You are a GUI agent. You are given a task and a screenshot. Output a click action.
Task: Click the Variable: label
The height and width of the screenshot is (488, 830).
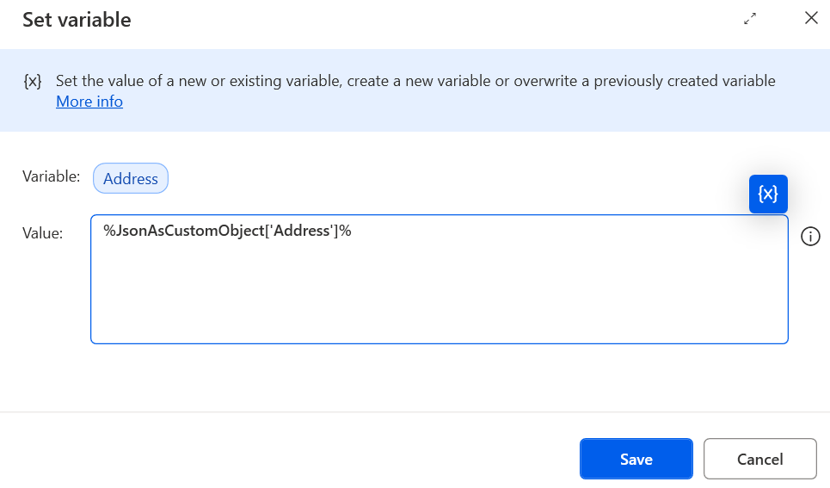click(52, 176)
